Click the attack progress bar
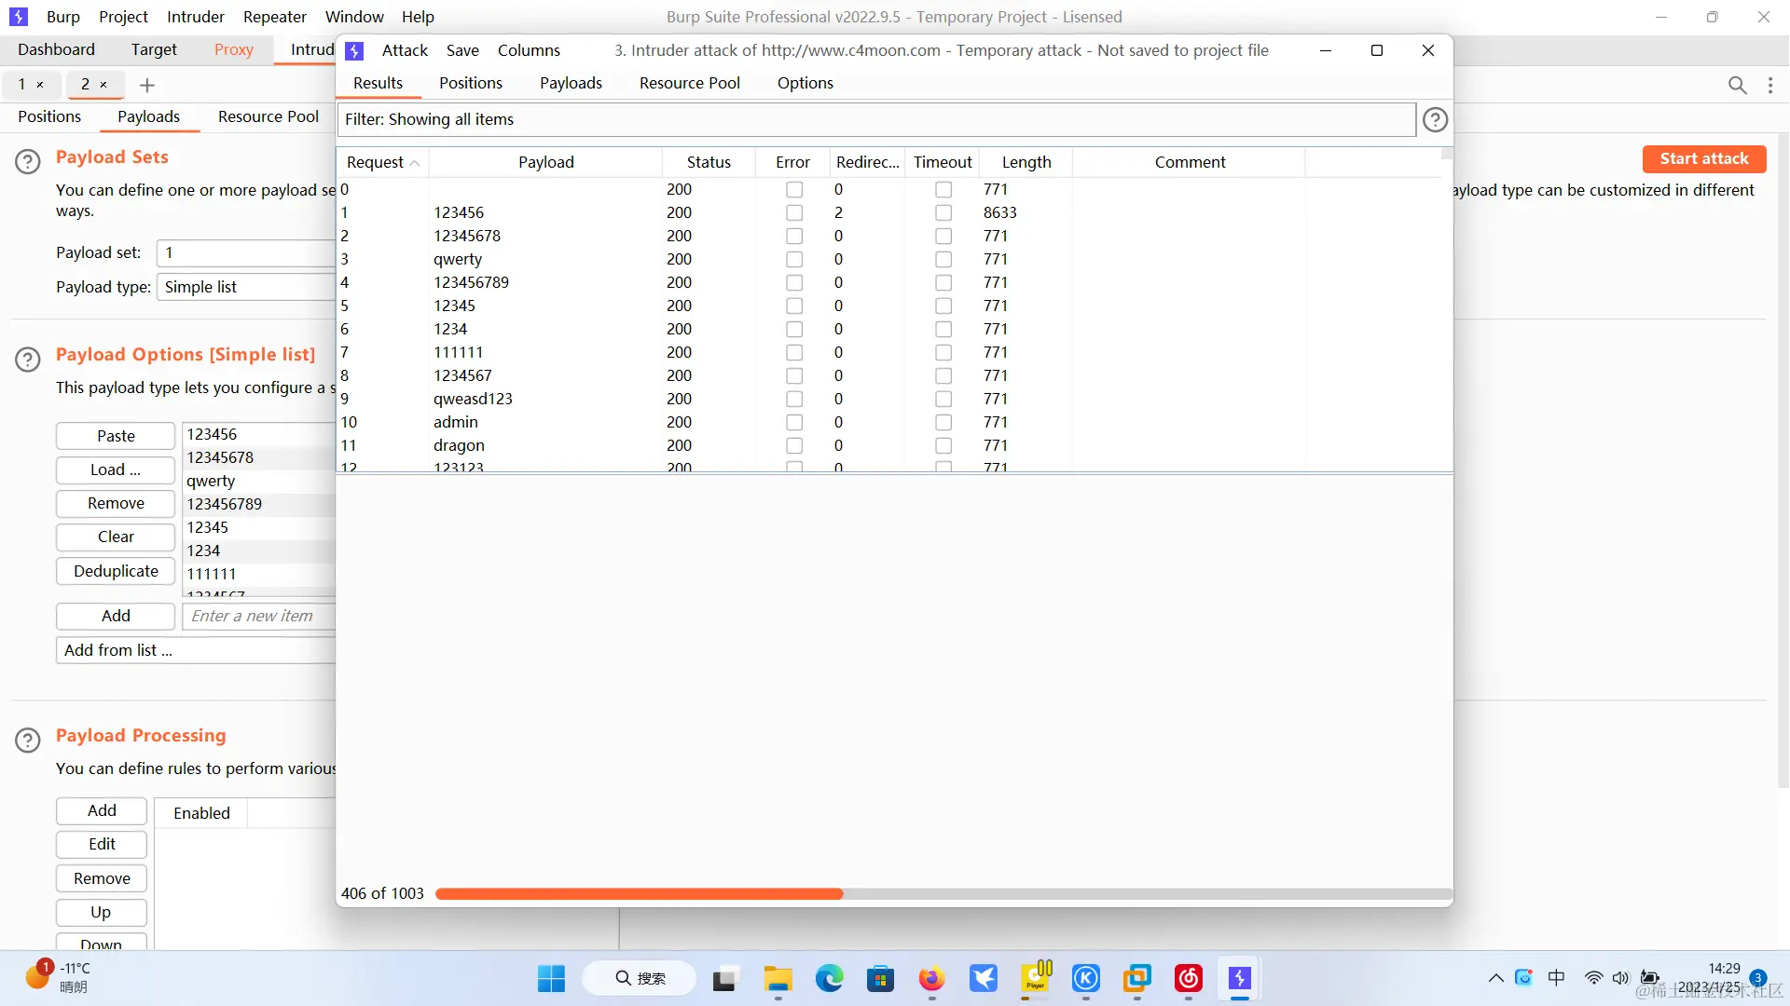 942,893
